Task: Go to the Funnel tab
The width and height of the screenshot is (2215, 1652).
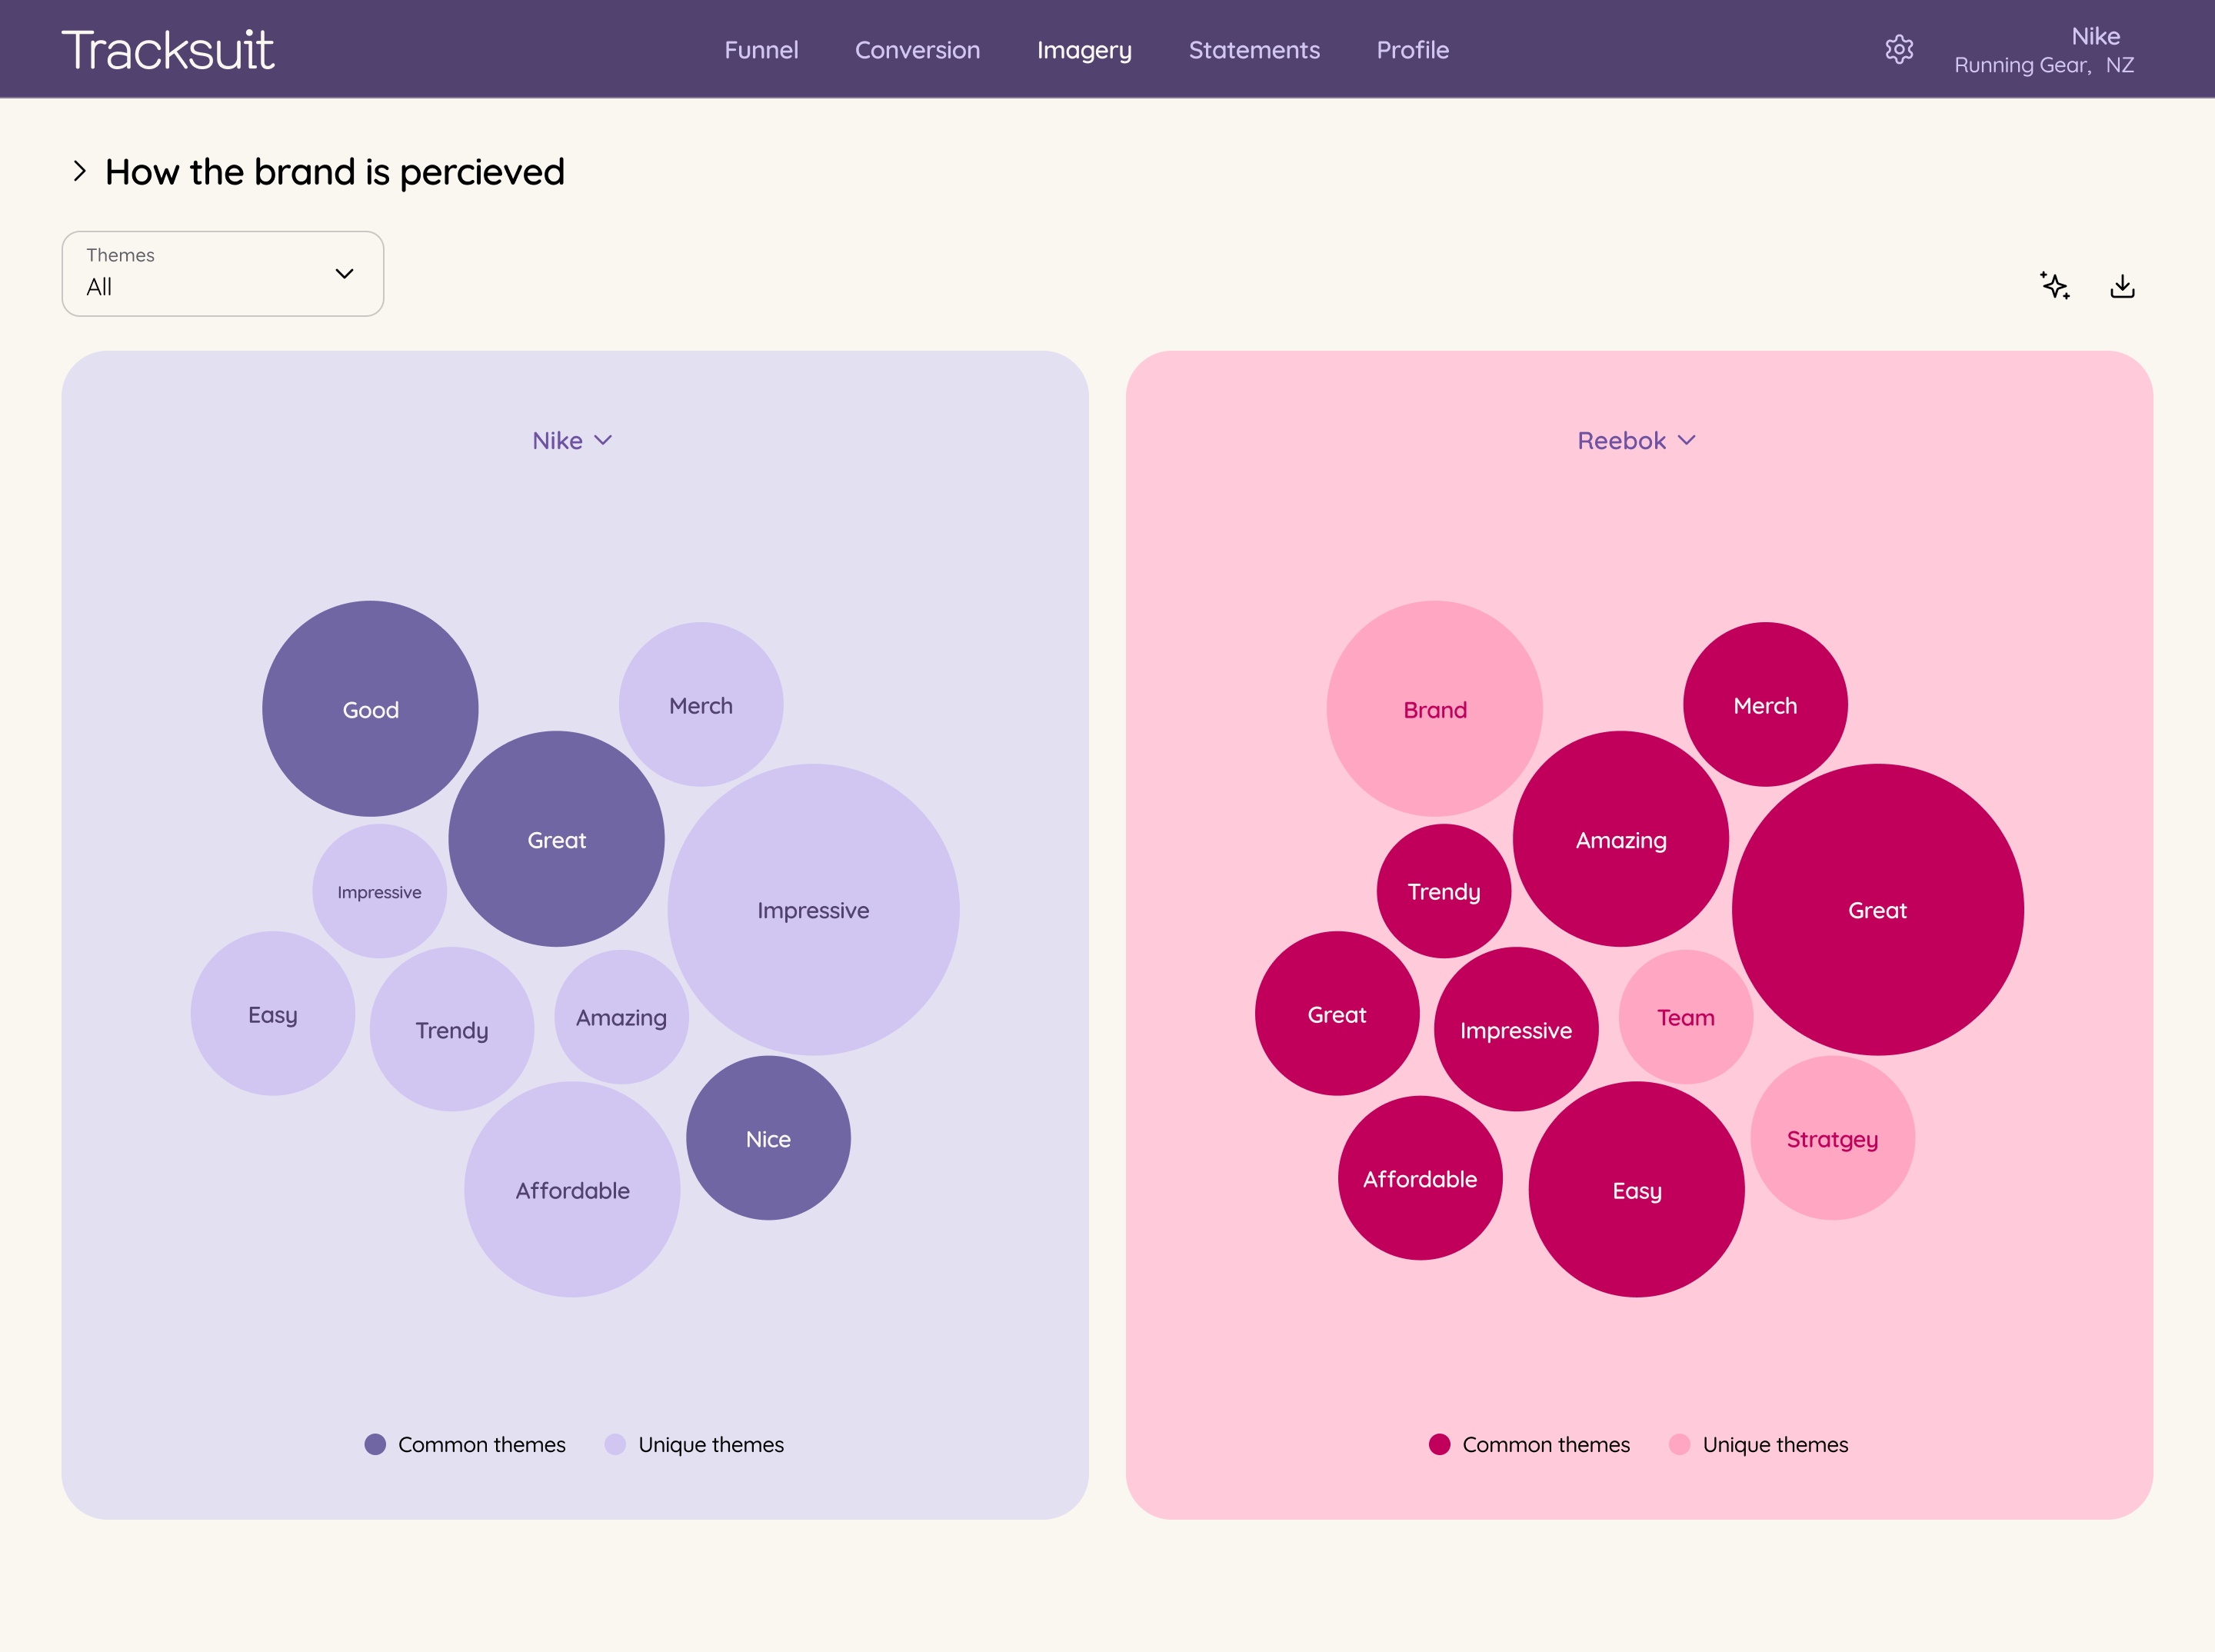Action: [x=761, y=50]
